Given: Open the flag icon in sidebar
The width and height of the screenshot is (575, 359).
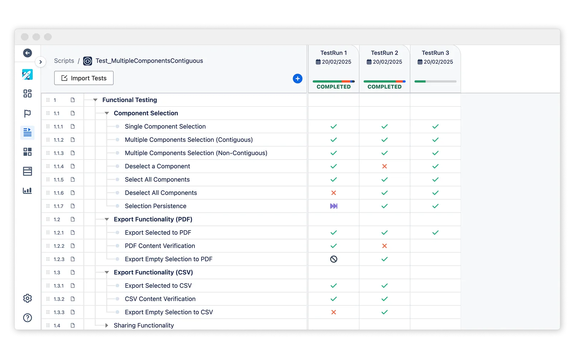Looking at the screenshot, I should coord(27,114).
